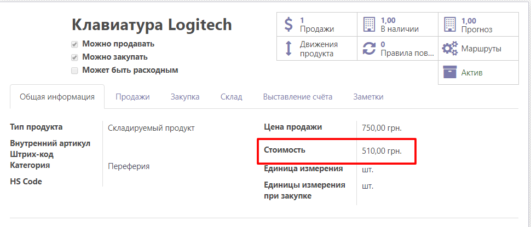Screen dimensions: 531x227
Task: Click the Тип продукта label
Action: [36, 127]
